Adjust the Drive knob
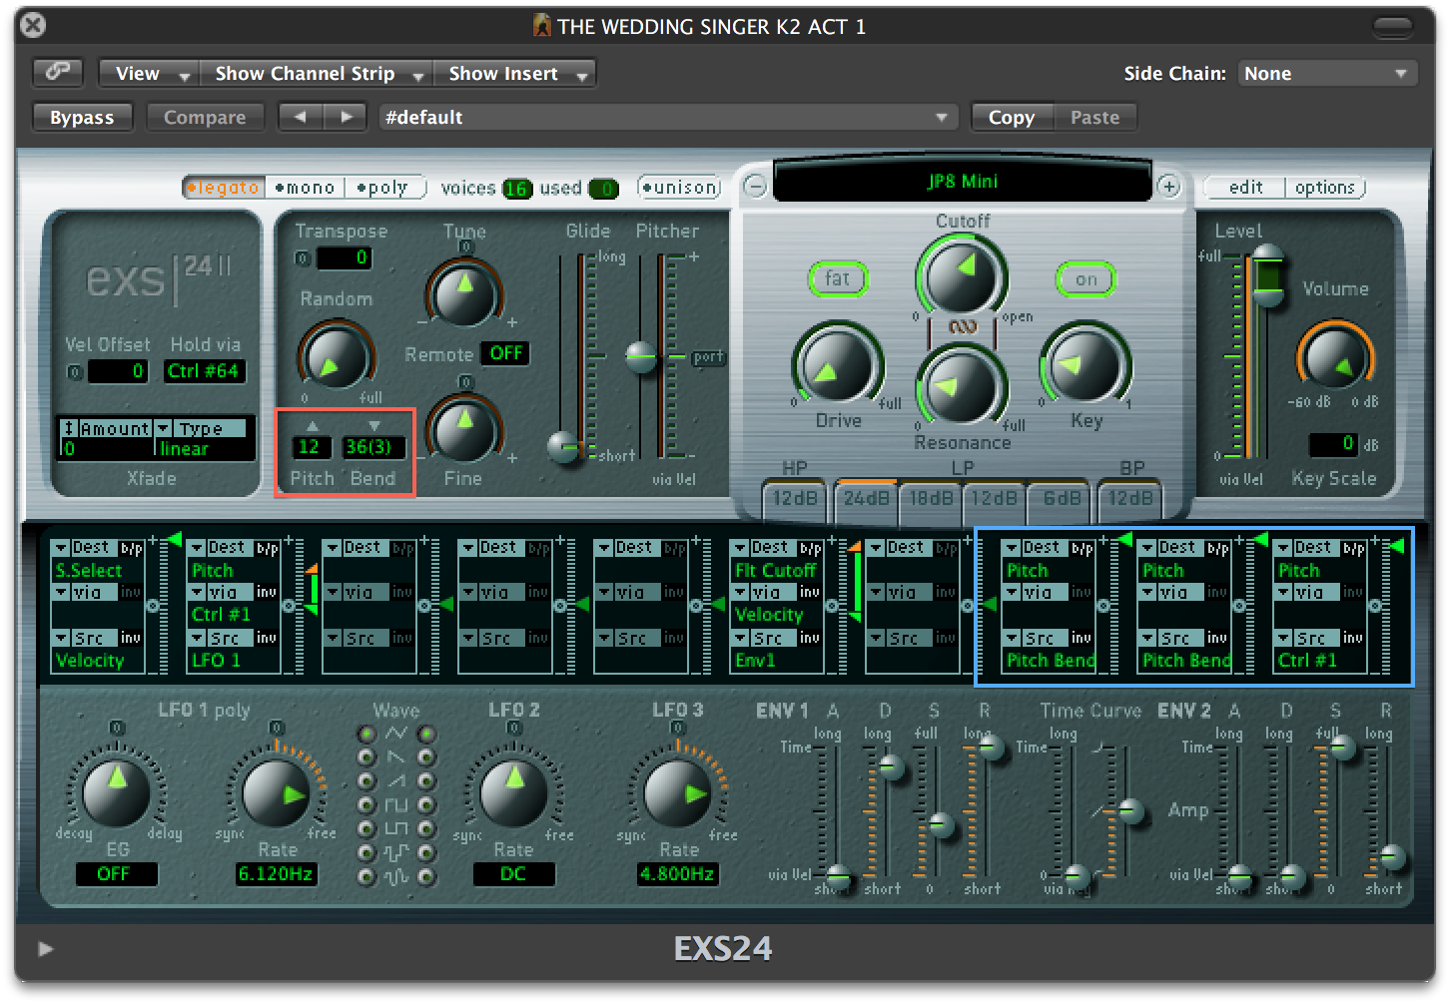 pyautogui.click(x=836, y=364)
